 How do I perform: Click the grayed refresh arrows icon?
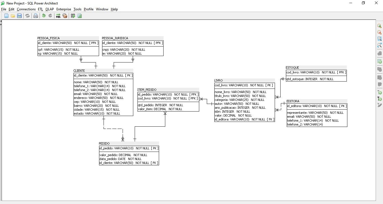(27, 16)
